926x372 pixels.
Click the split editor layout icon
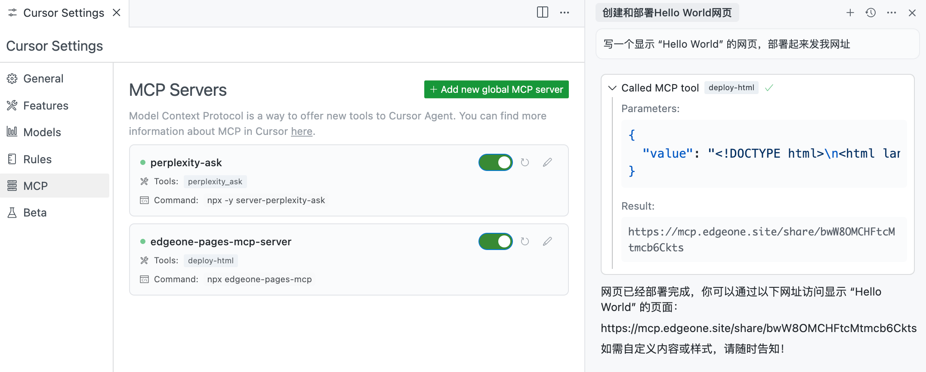[x=542, y=12]
